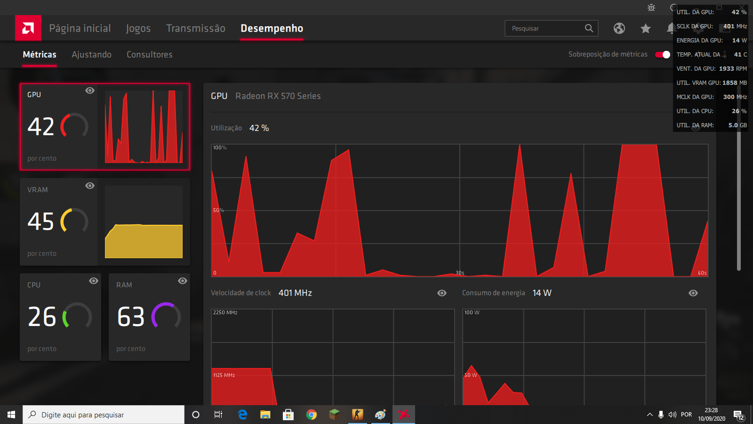The height and width of the screenshot is (424, 753).
Task: Select the RAM metrics card
Action: coord(149,317)
